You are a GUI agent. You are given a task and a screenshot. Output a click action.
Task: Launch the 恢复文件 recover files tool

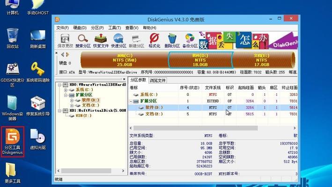pos(101,40)
